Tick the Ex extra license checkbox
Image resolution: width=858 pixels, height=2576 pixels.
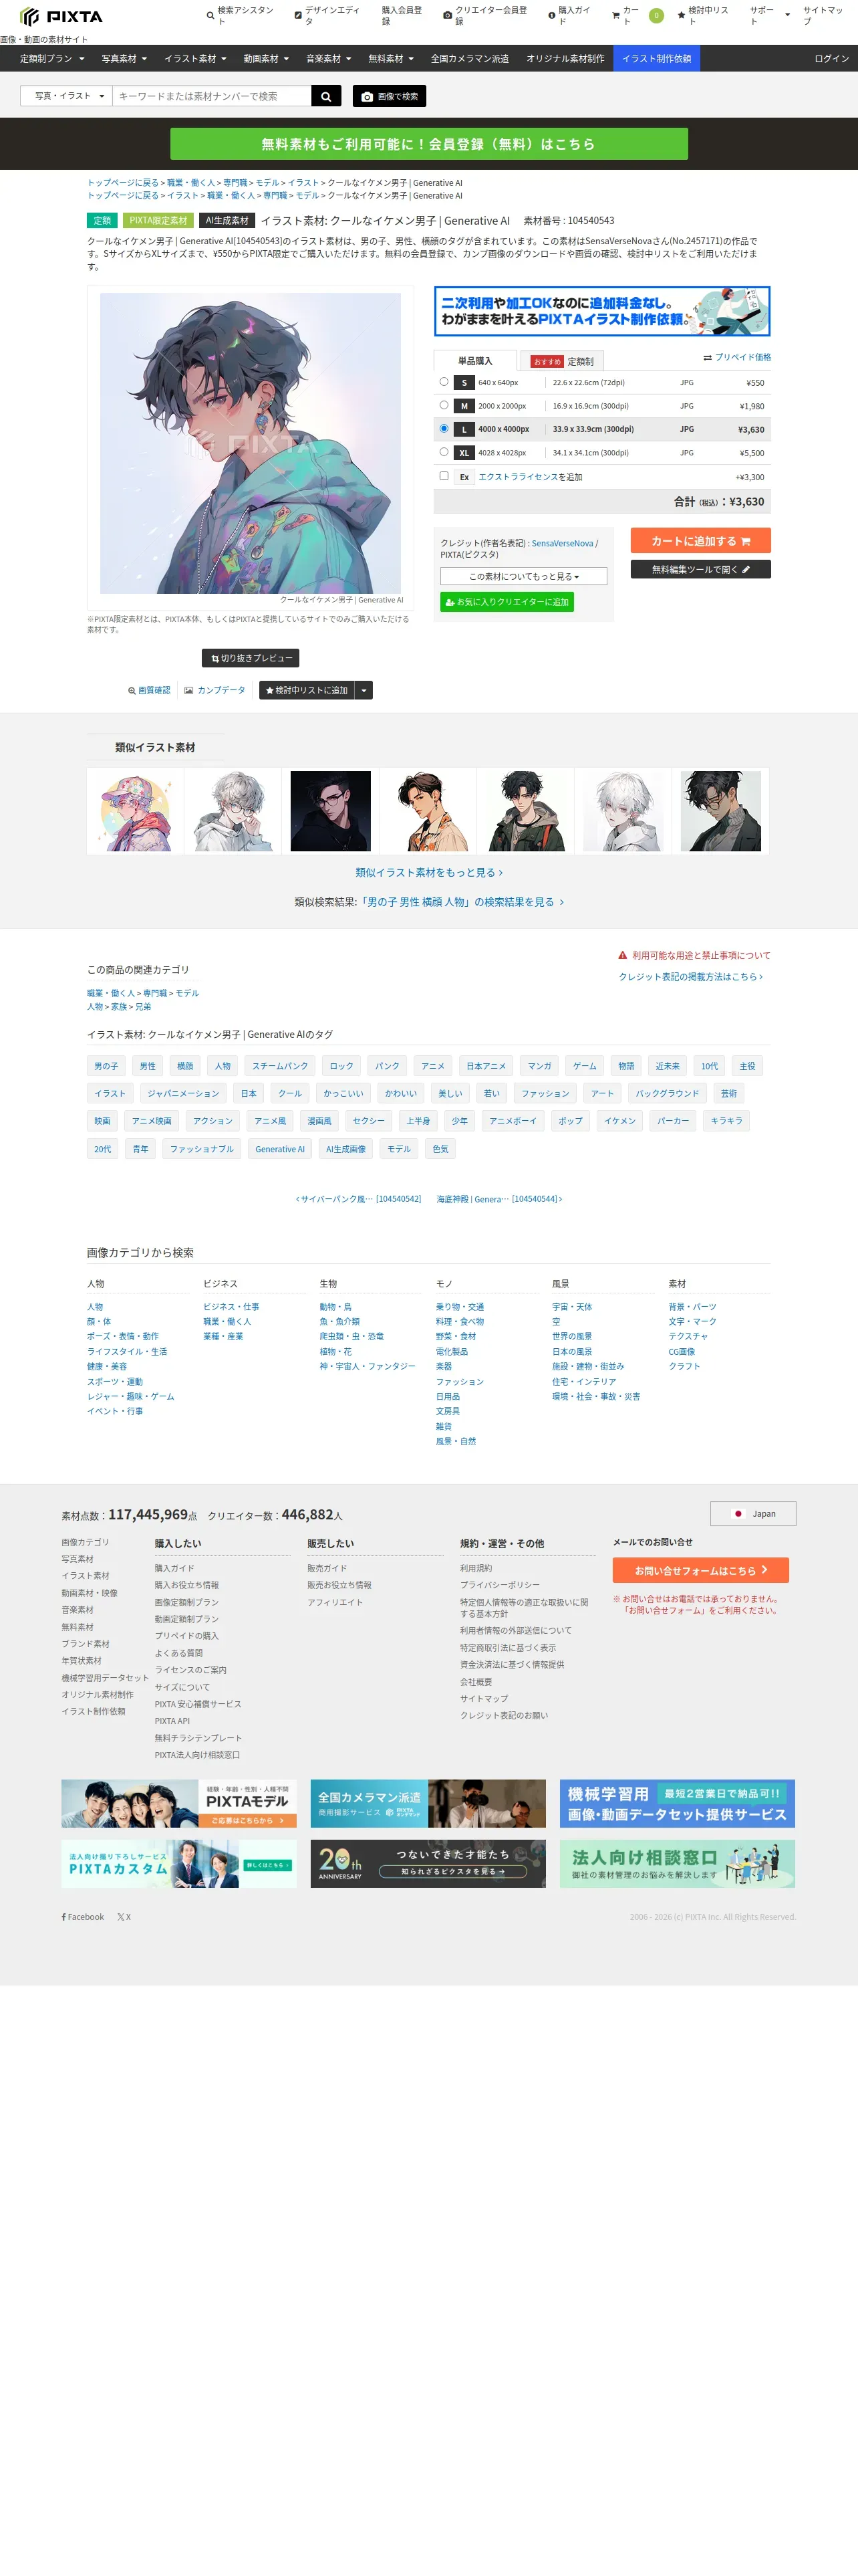point(444,476)
